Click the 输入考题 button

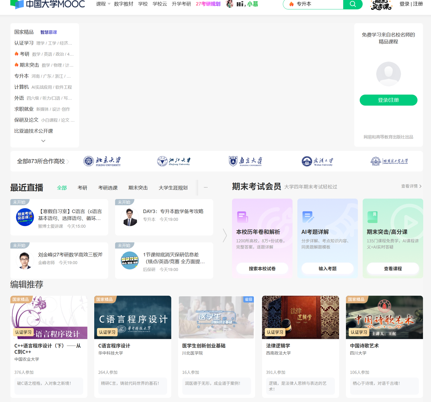click(327, 269)
